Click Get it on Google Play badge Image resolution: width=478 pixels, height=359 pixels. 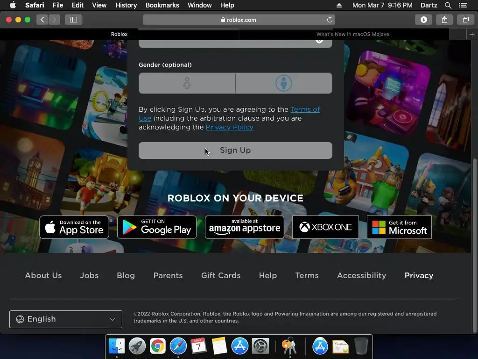[157, 228]
